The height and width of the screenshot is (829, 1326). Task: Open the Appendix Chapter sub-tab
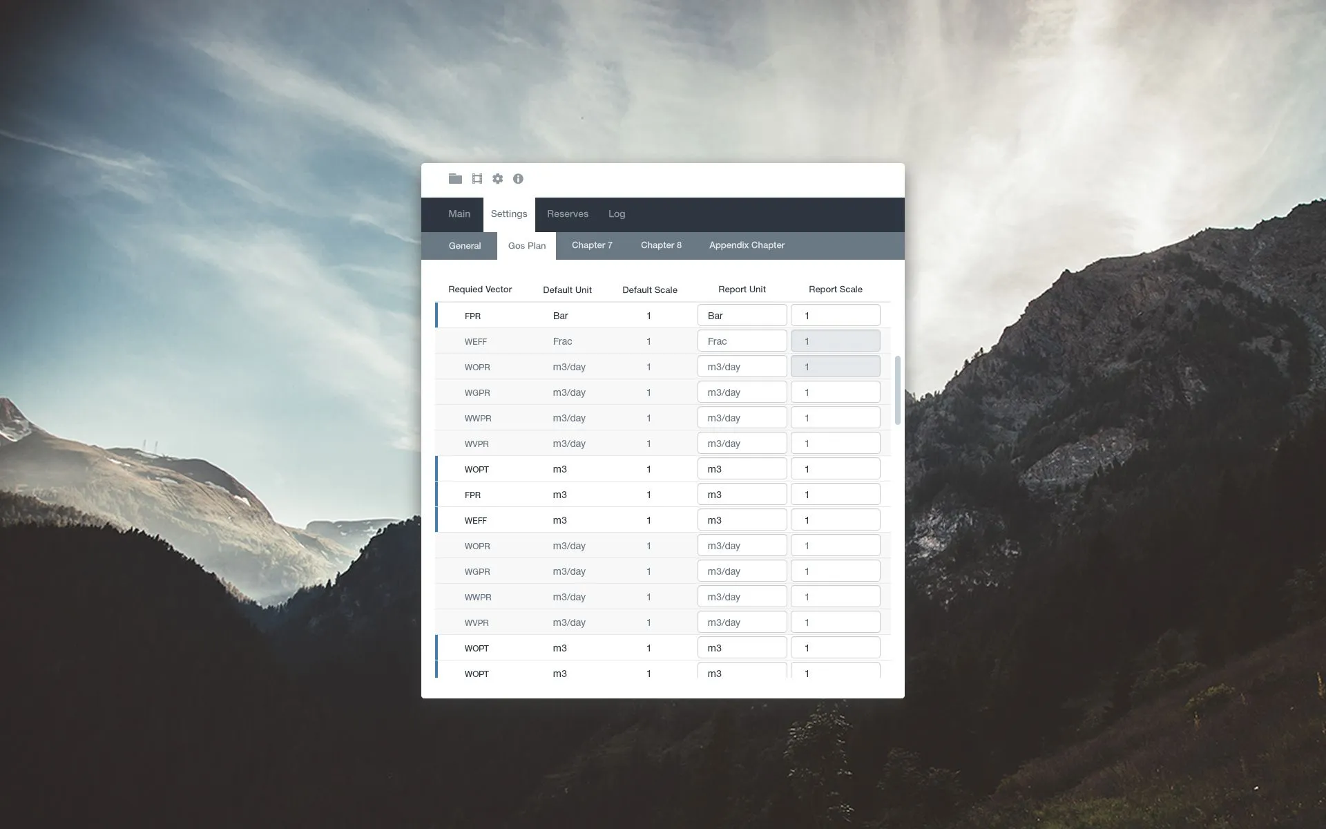click(747, 245)
